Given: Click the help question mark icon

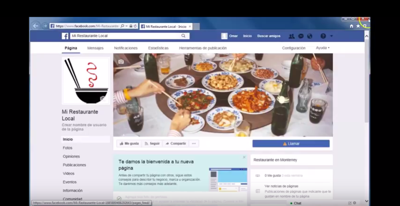Looking at the screenshot, I should 323,36.
